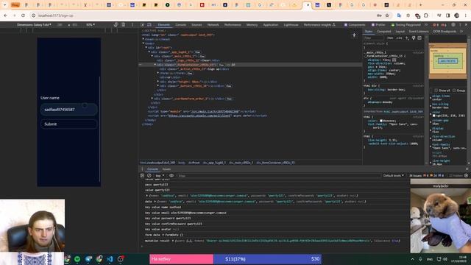
Task: Open console settings gear icon
Action: tap(466, 175)
